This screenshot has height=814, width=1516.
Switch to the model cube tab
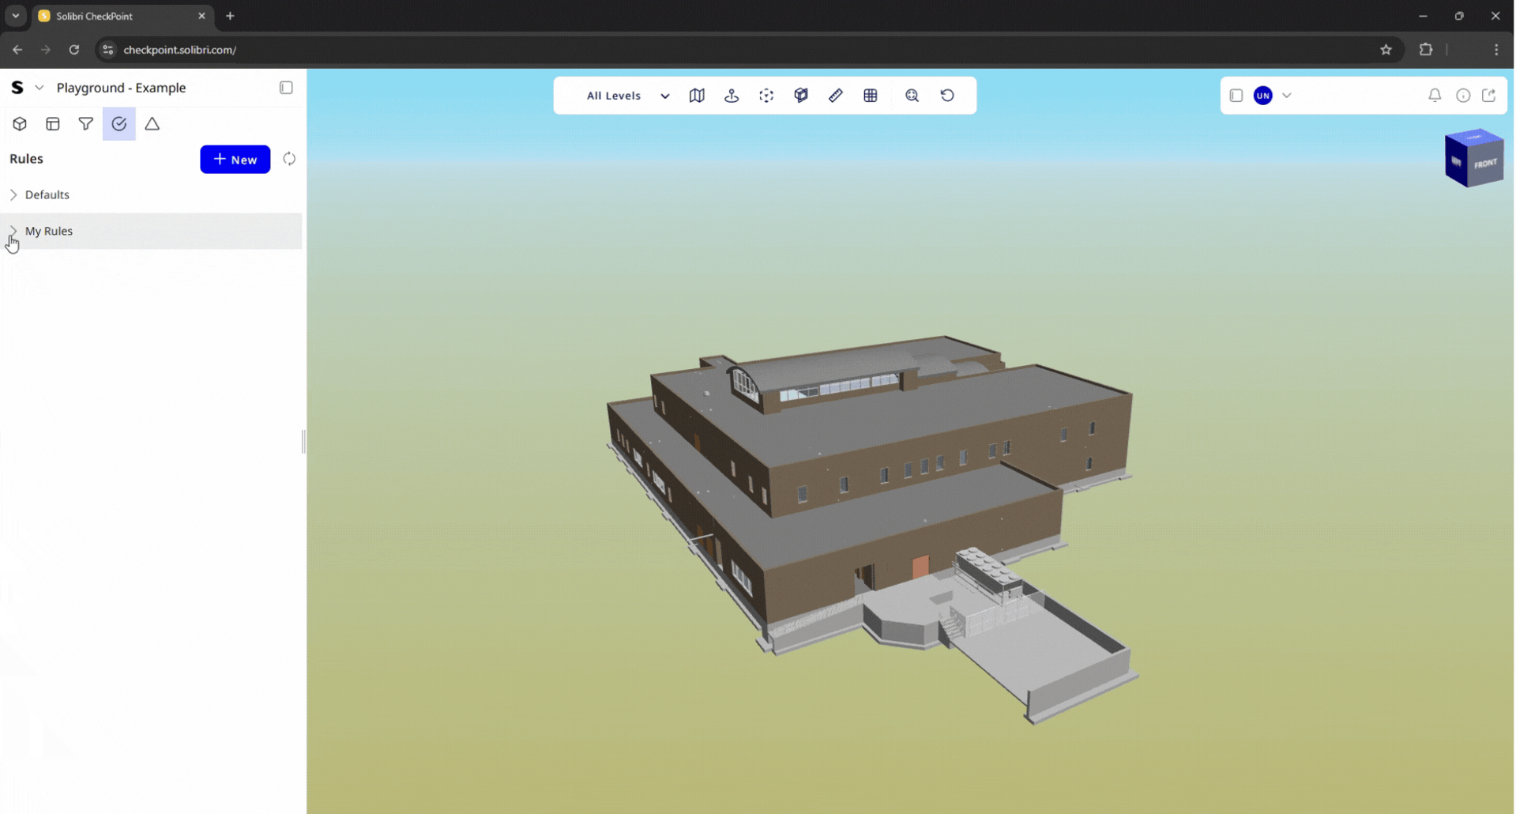[x=20, y=124]
